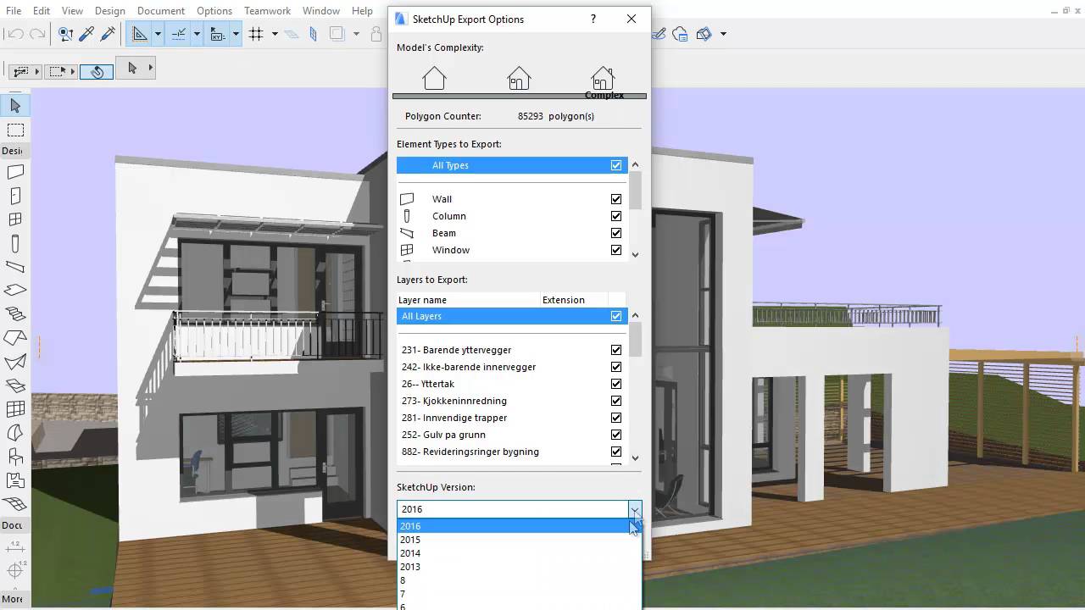Expand the More section of the toolbox
Viewport: 1085px width, 610px height.
click(x=13, y=599)
